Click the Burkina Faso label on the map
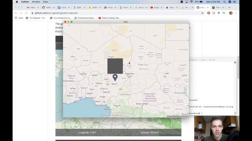This screenshot has height=141, width=252. click(x=72, y=77)
